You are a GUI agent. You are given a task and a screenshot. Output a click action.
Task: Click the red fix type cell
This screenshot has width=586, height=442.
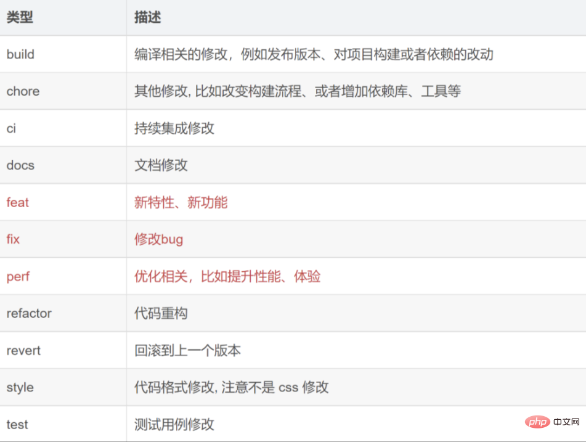[x=13, y=239]
